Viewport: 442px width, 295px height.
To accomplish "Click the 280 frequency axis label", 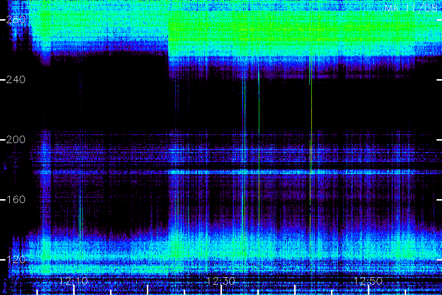I will click(x=16, y=20).
